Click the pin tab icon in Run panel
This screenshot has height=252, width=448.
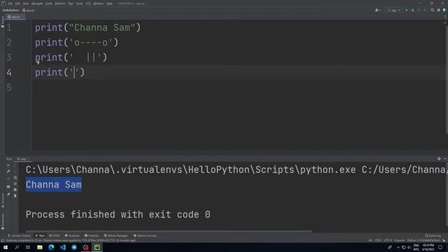(x=8, y=195)
